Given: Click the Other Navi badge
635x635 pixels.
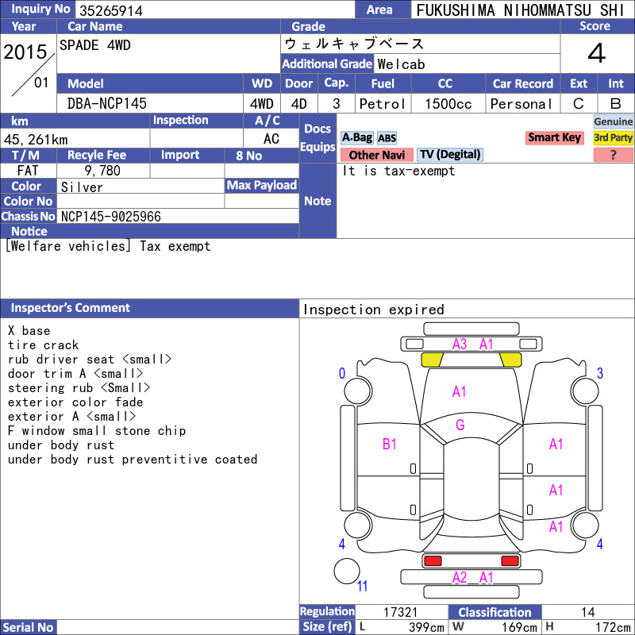Looking at the screenshot, I should tap(376, 155).
